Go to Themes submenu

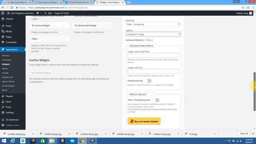click(5, 56)
